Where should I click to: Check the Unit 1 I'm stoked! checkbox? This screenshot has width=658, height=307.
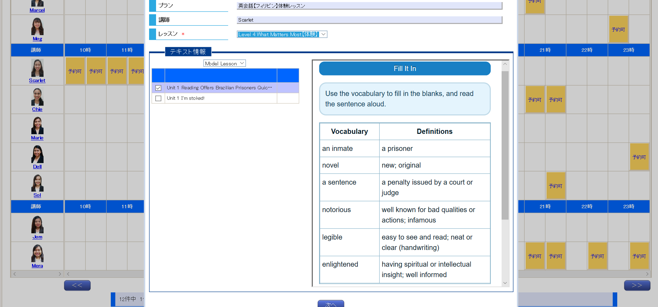click(x=158, y=98)
